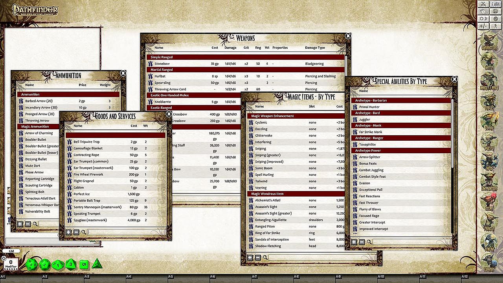503x283 pixels.
Task: Click the remove button in Ammunition window
Action: [28, 224]
